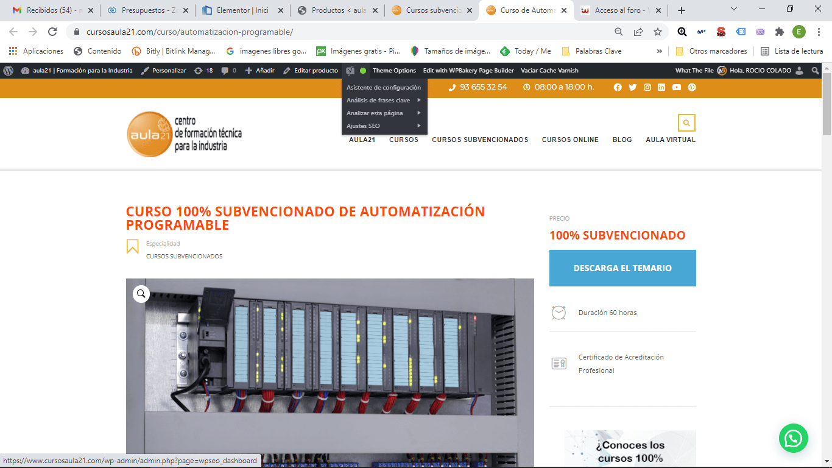The height and width of the screenshot is (468, 832).
Task: Click the purple envelope extension icon
Action: pos(760,32)
